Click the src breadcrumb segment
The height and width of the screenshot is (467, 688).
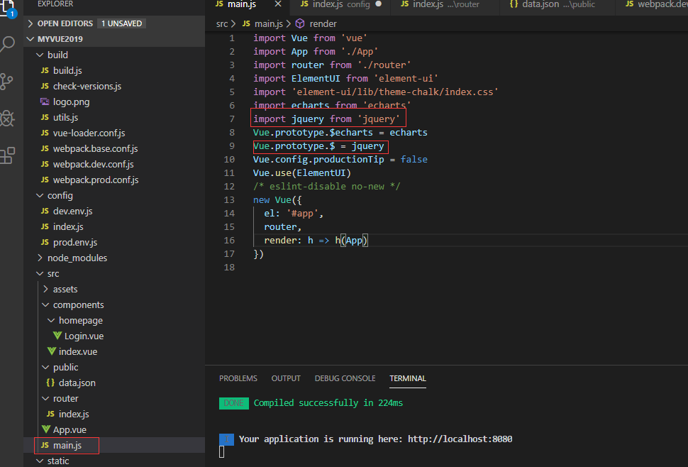pyautogui.click(x=222, y=23)
